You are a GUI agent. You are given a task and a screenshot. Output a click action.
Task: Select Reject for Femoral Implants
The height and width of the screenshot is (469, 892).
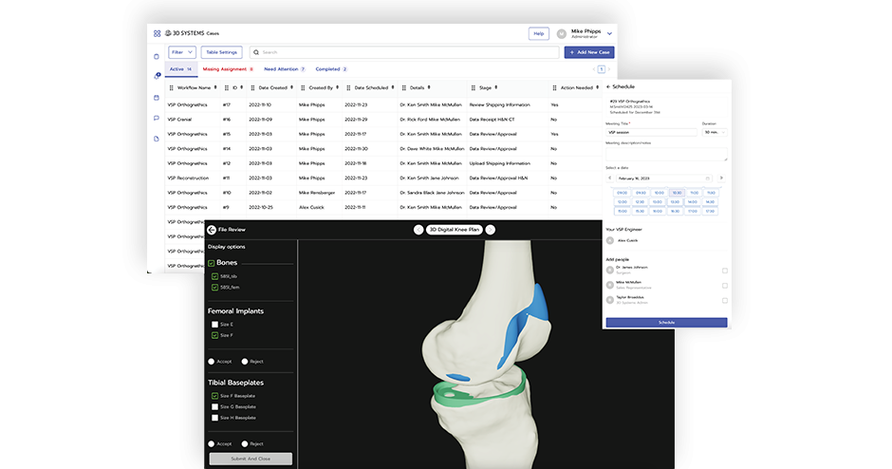pyautogui.click(x=245, y=362)
